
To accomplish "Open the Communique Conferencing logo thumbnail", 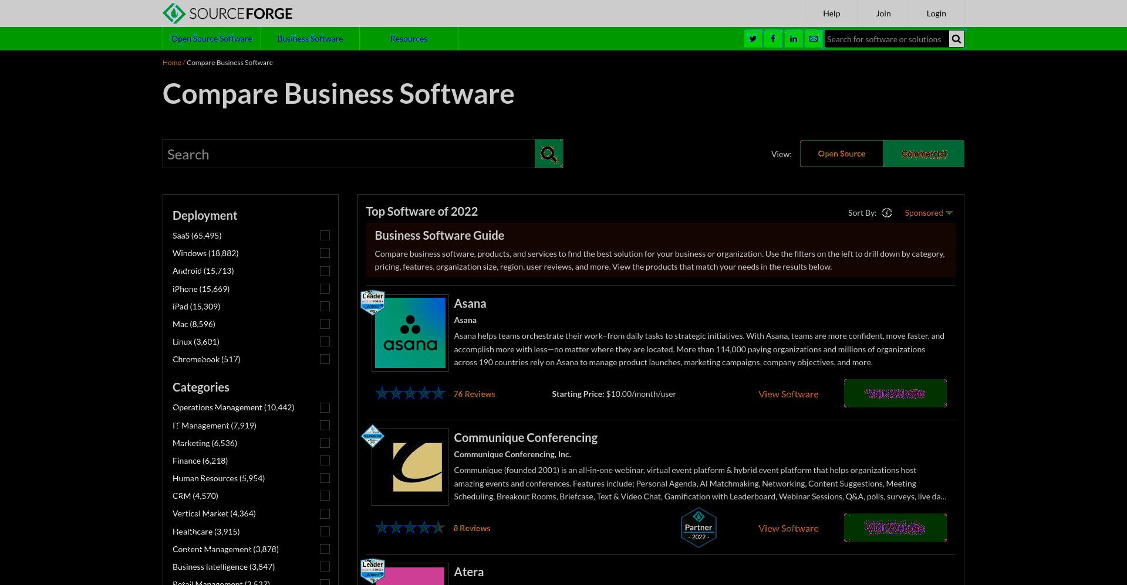I will [410, 467].
